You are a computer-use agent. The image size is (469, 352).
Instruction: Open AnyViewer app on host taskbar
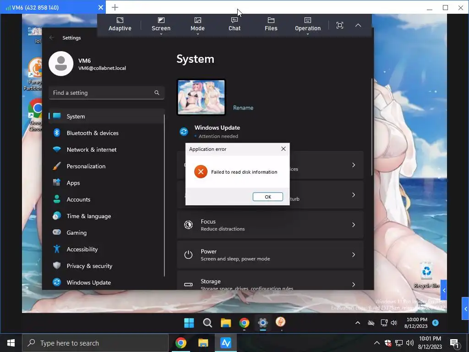(225, 343)
